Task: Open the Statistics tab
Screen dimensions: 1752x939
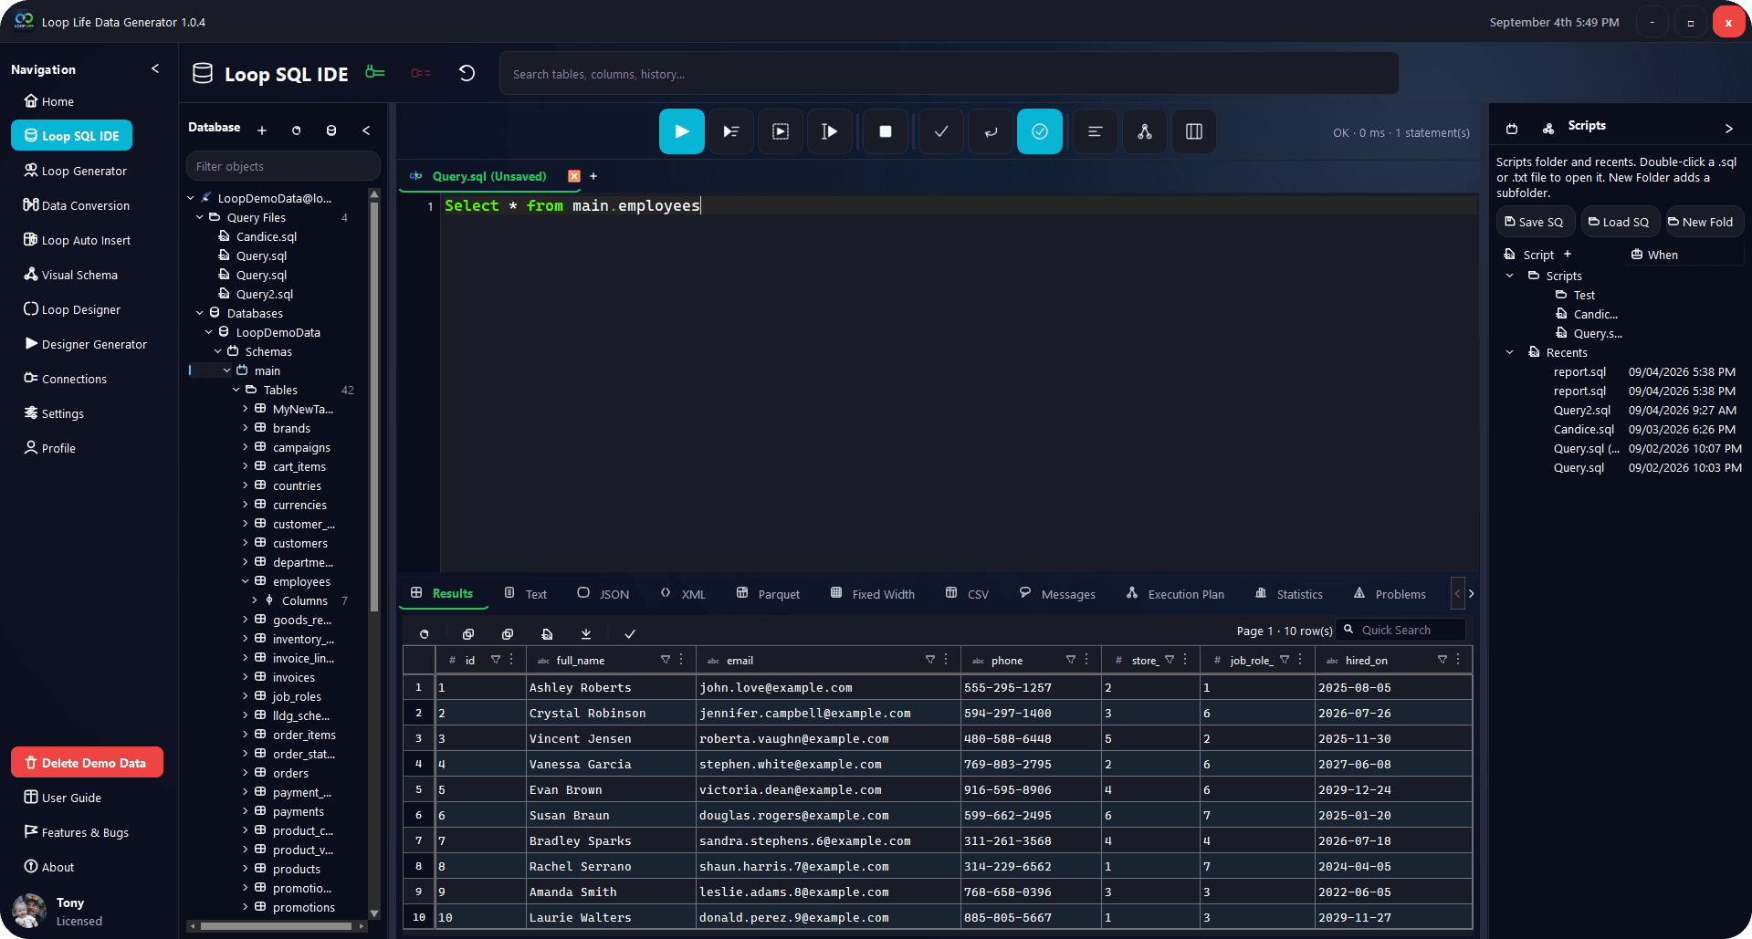Action: click(x=1289, y=594)
